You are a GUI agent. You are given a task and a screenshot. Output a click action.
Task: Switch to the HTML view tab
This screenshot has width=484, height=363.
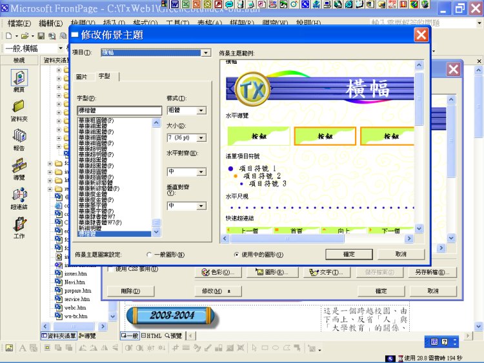(x=151, y=335)
